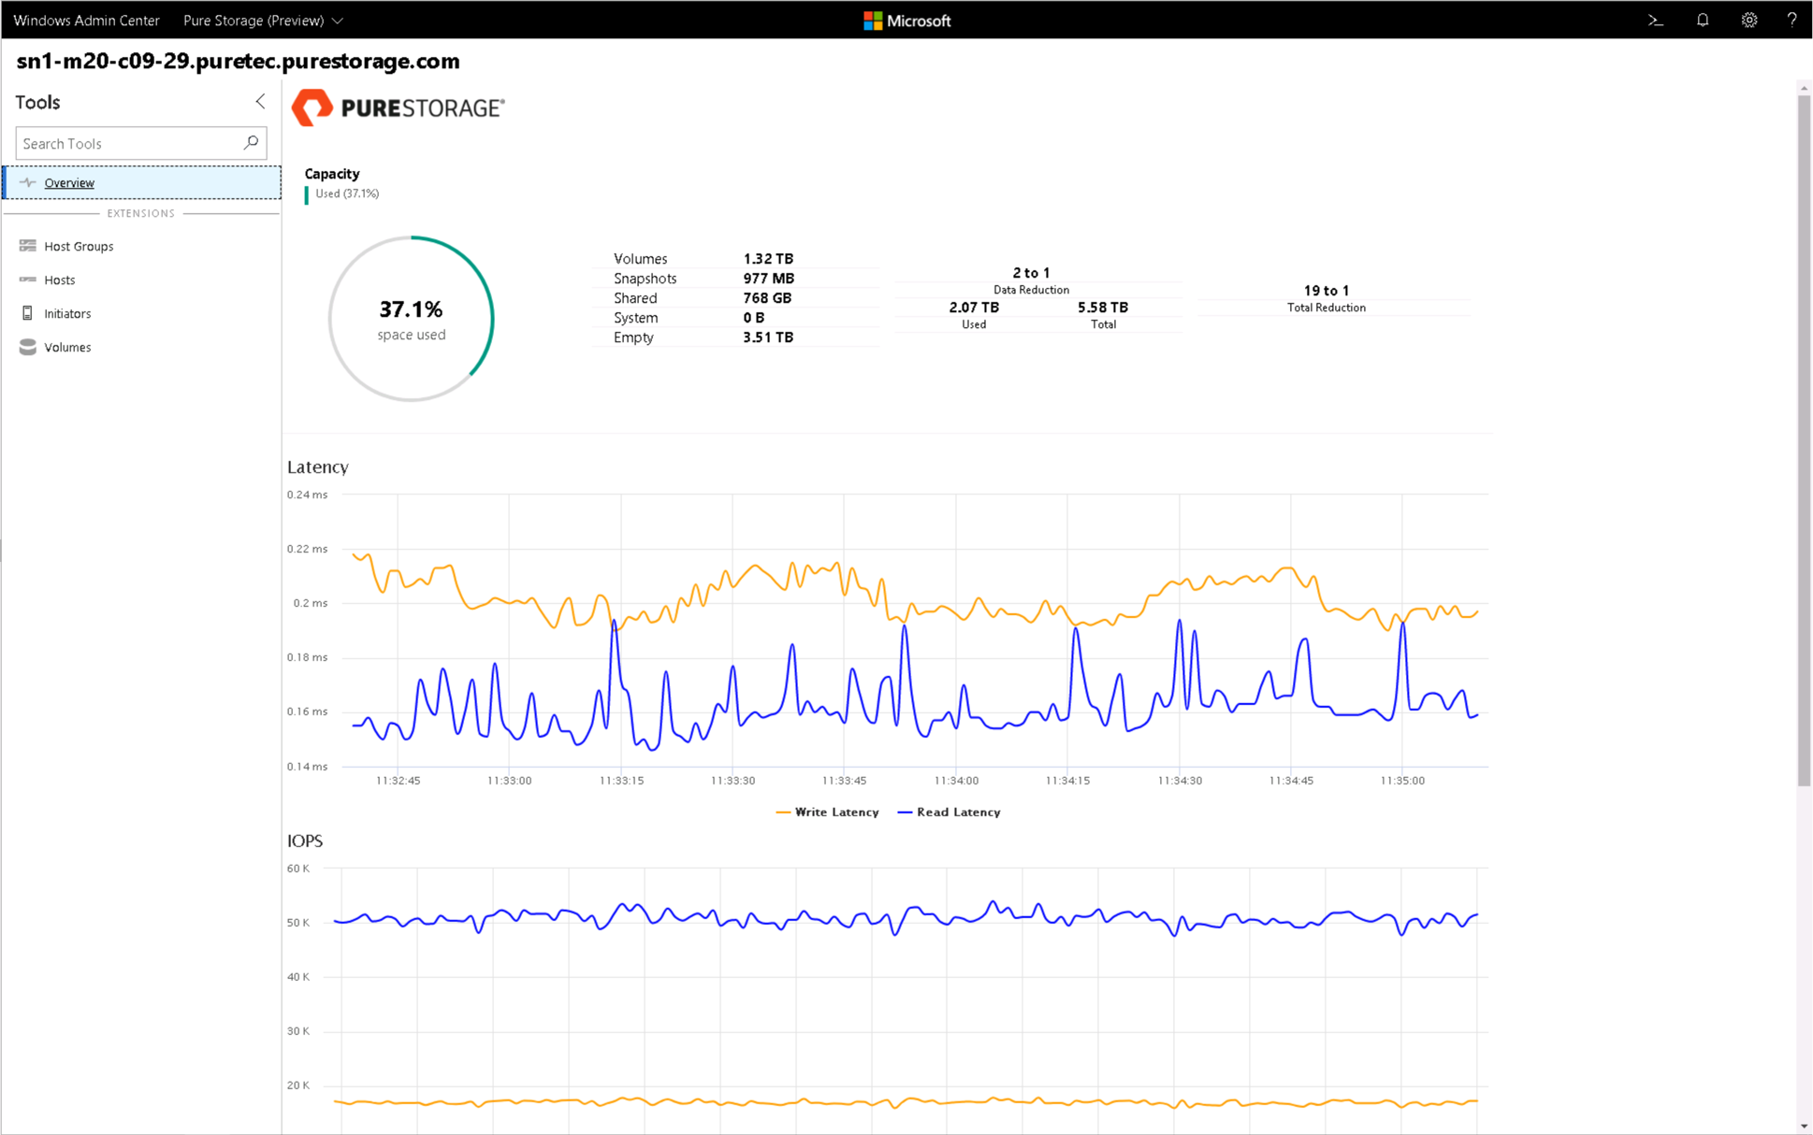1813x1135 pixels.
Task: Click the Hosts sidebar icon
Action: 27,279
